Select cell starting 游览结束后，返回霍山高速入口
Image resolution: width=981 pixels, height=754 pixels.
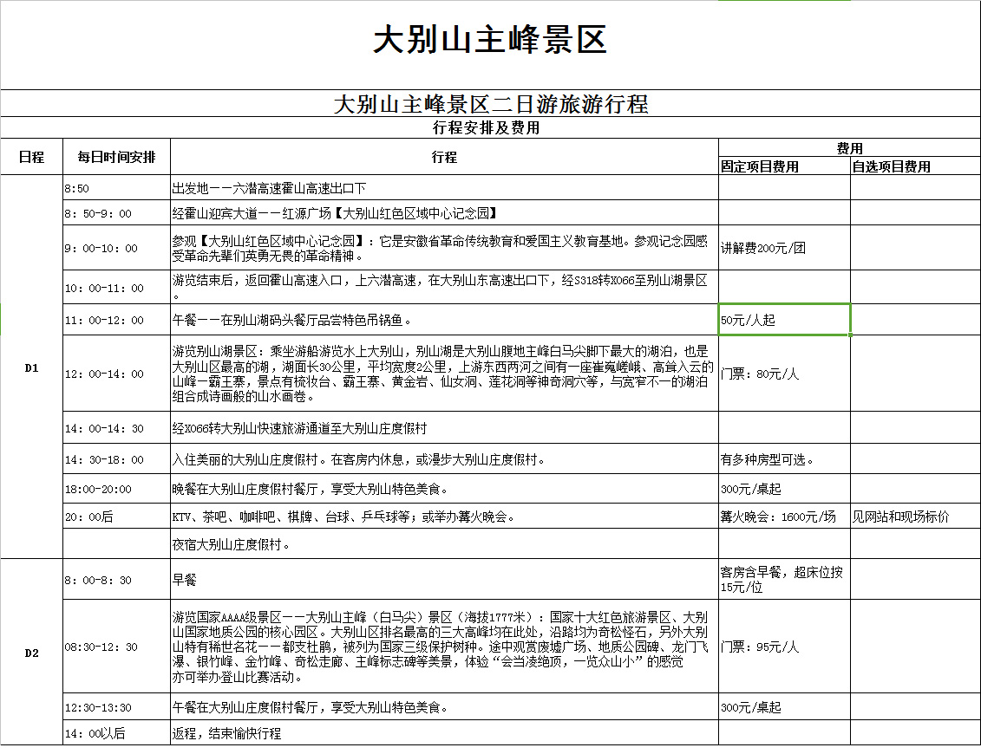pos(444,288)
